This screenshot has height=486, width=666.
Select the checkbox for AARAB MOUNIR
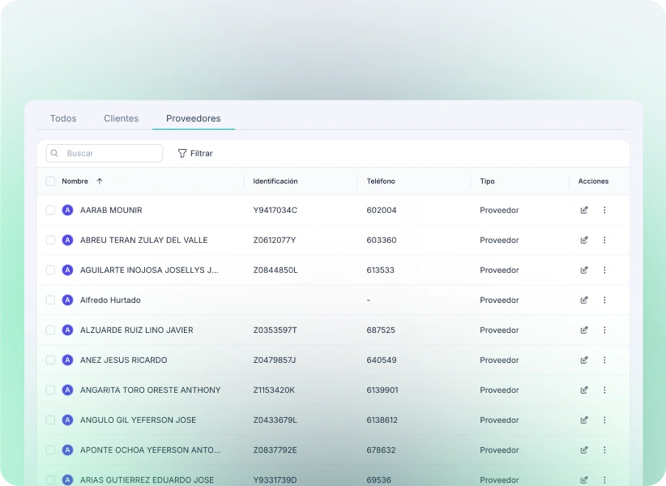[50, 211]
